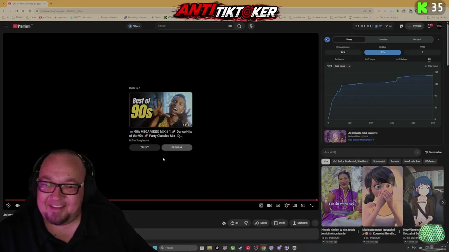This screenshot has width=449, height=252.
Task: Open player settings gear
Action: 287,205
